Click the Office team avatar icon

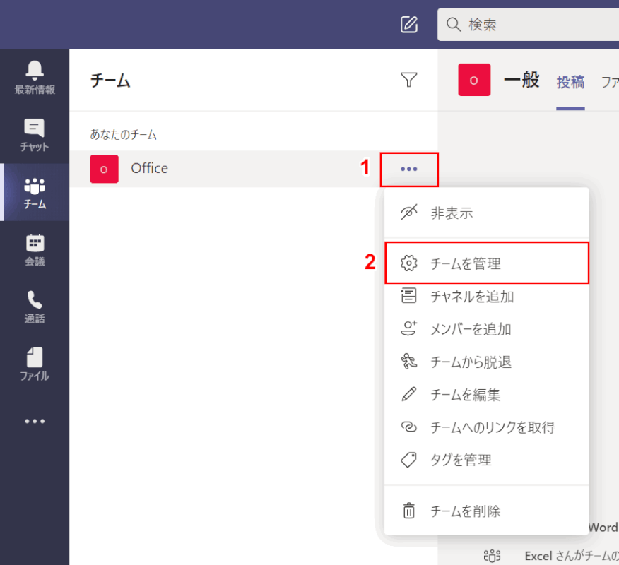pyautogui.click(x=104, y=168)
